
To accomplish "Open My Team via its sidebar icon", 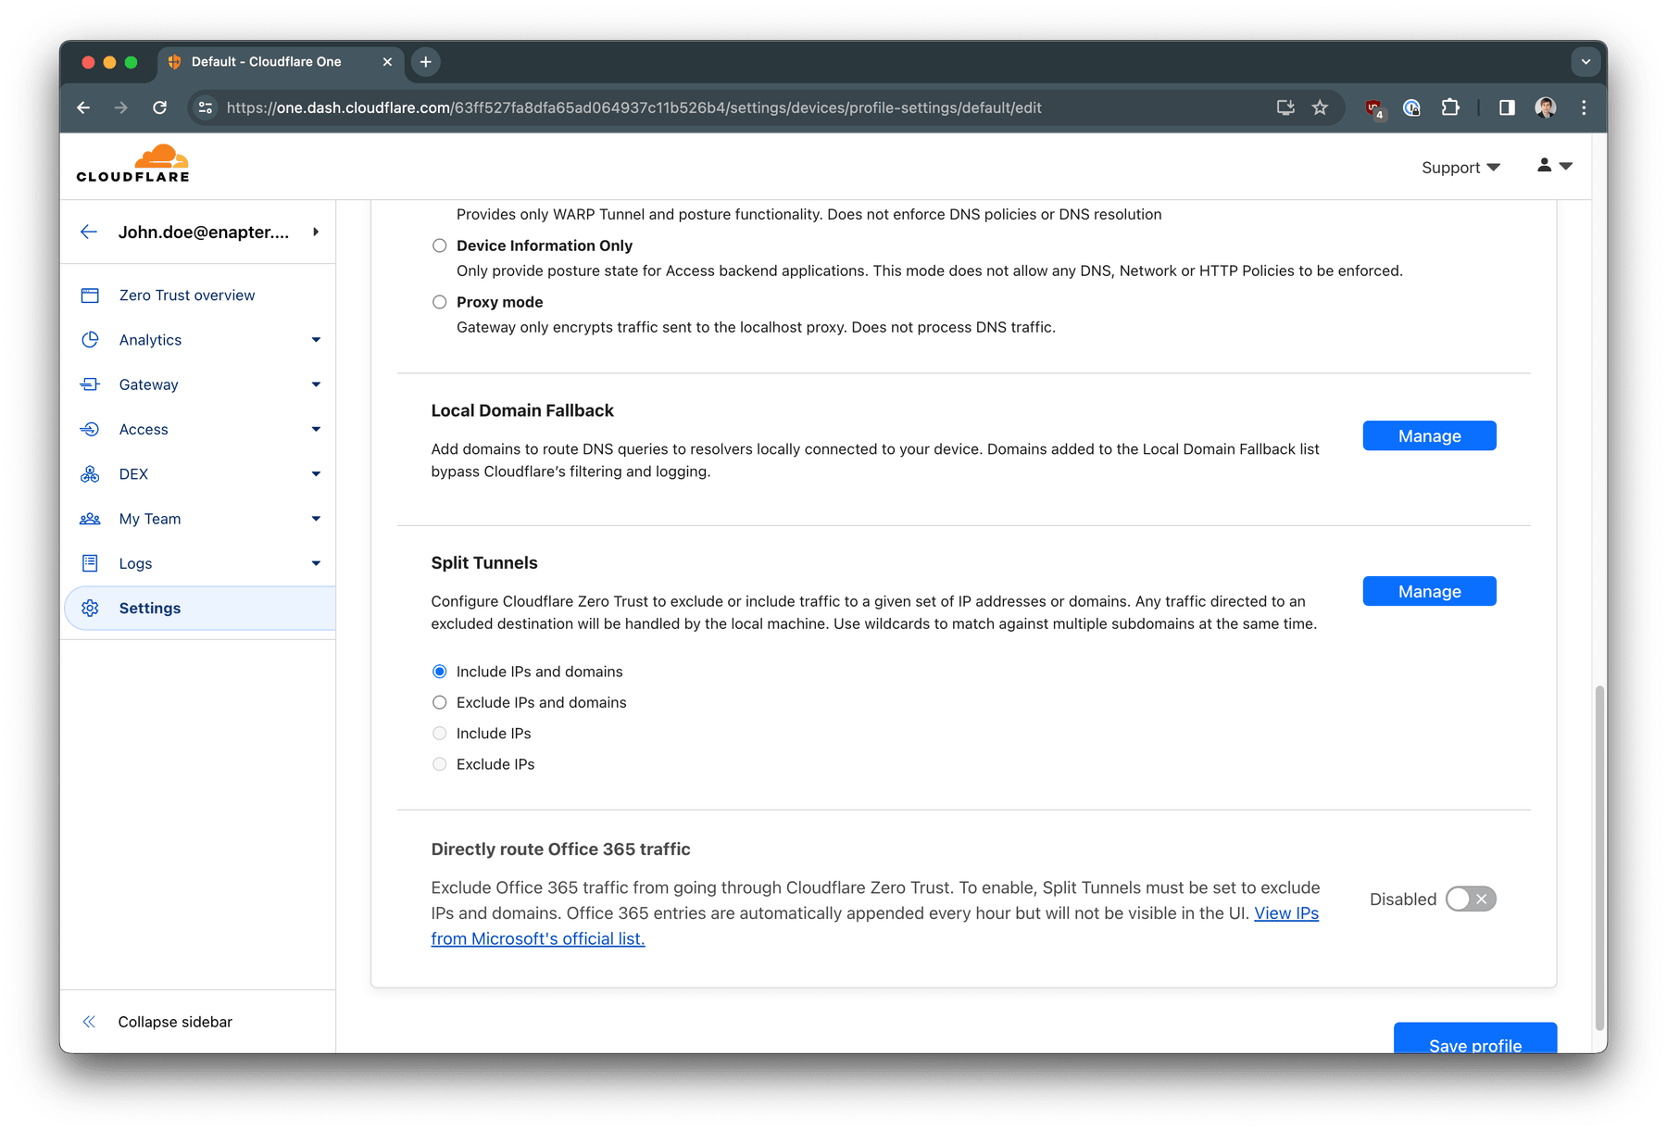I will (90, 518).
